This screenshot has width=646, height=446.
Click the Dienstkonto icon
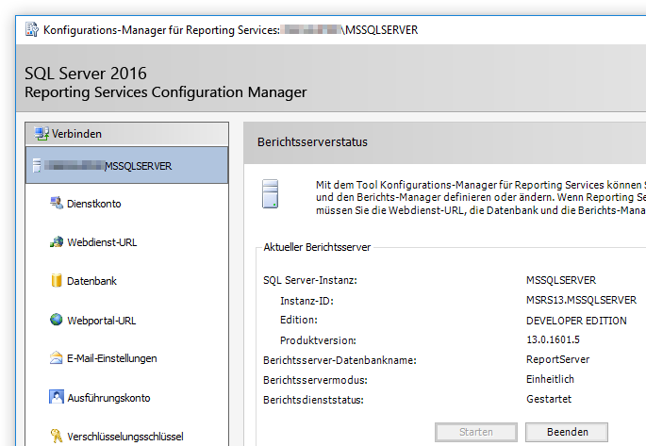click(x=57, y=203)
